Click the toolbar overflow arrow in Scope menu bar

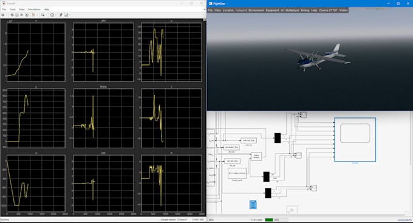pyautogui.click(x=205, y=10)
